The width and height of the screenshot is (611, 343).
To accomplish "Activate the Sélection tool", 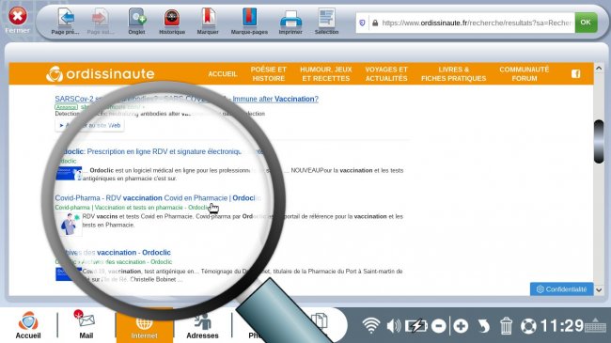I will 326,22.
